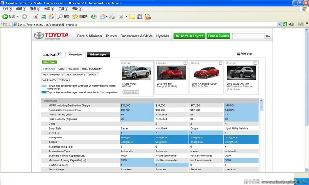
Task: Open the 文件(F) File menu
Action: 7,9
